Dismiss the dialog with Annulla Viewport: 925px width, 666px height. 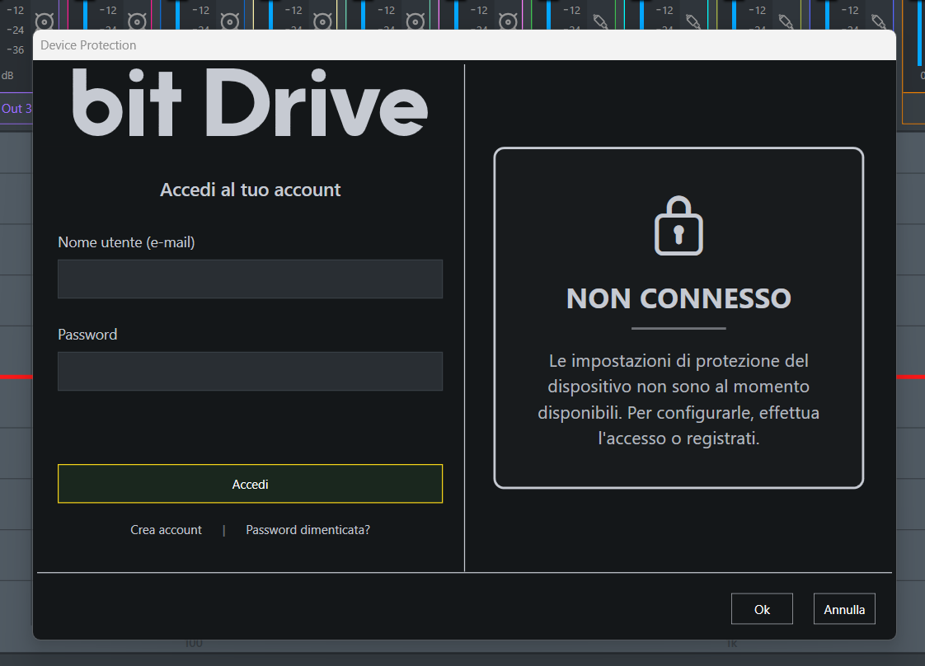point(844,609)
